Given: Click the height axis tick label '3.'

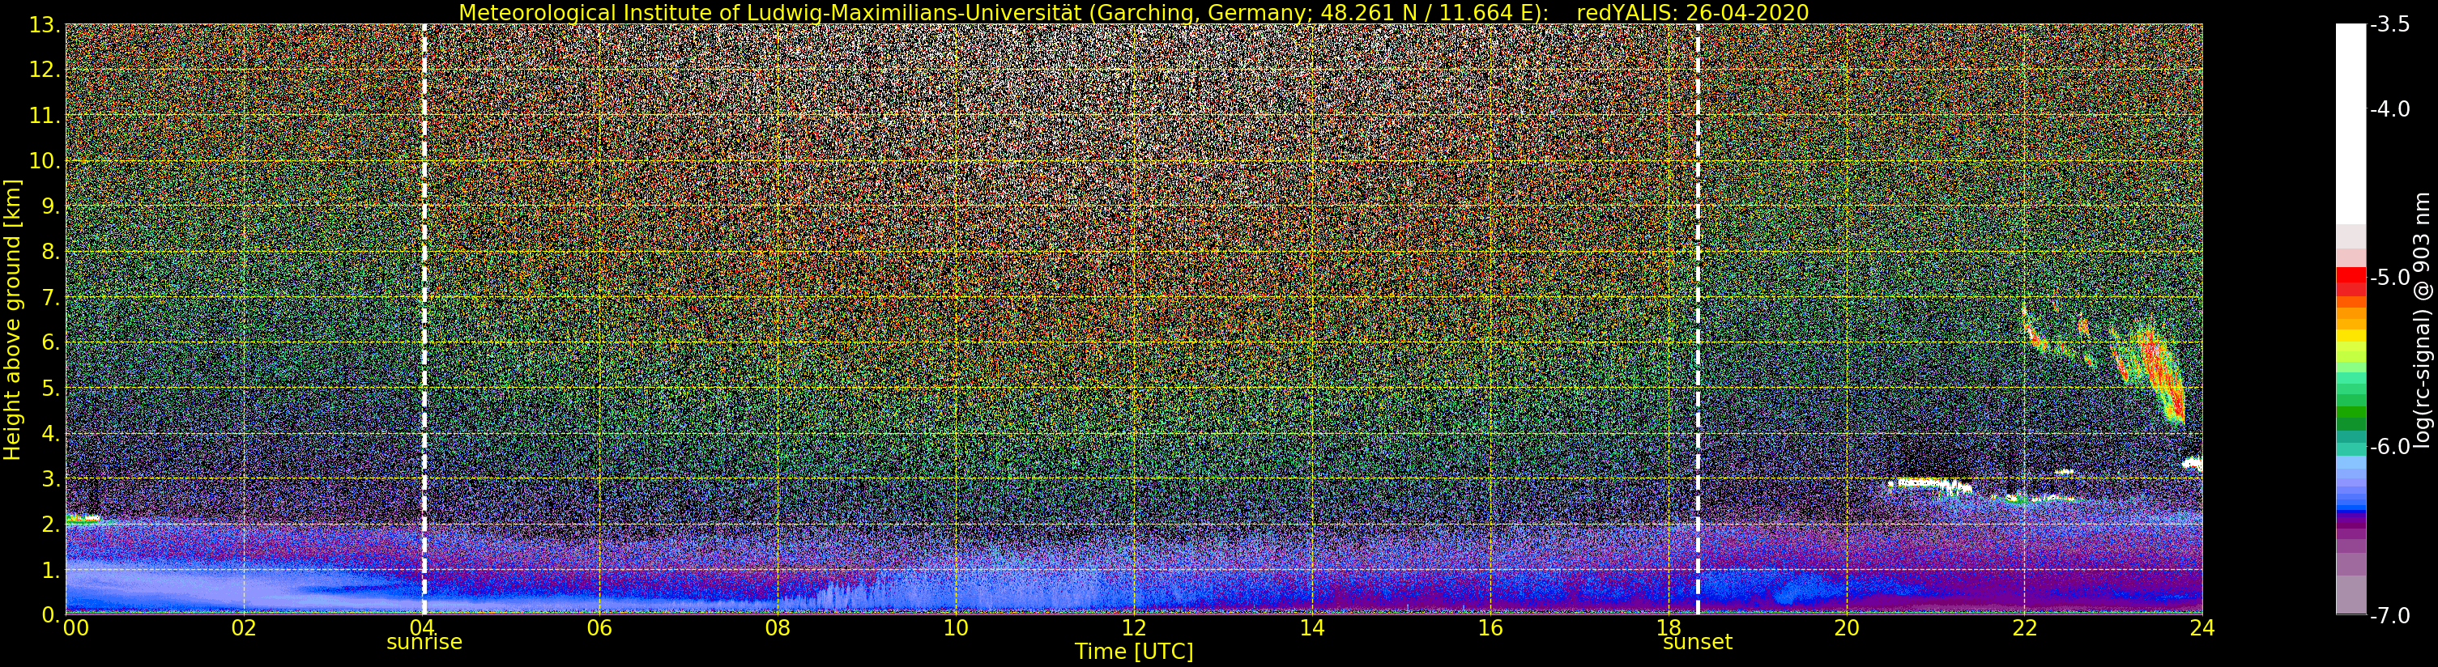Looking at the screenshot, I should (x=51, y=480).
